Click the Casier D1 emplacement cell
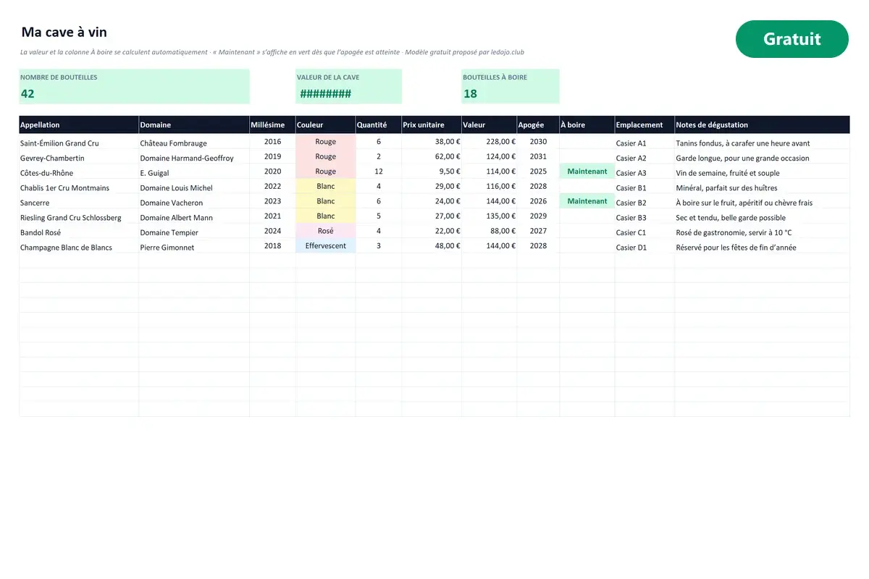This screenshot has height=579, width=869. 645,247
